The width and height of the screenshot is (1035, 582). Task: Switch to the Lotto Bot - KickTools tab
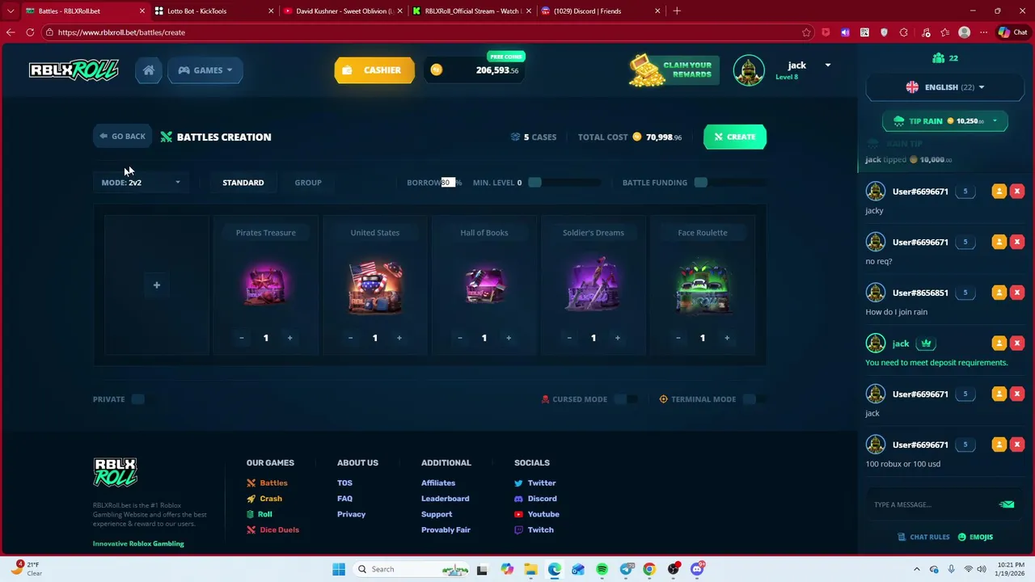pyautogui.click(x=215, y=11)
